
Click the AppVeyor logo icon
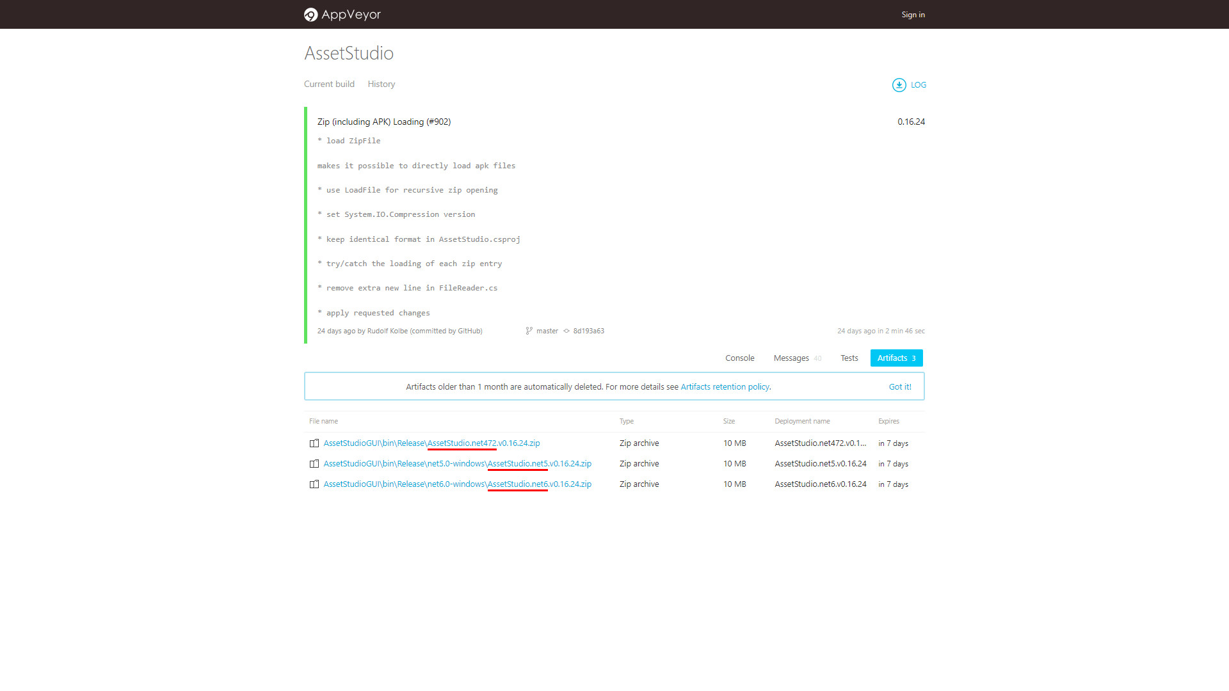[x=310, y=15]
